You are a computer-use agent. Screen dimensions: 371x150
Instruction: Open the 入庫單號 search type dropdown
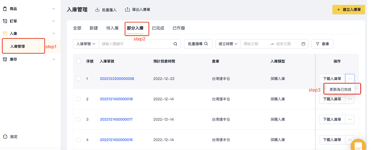[x=86, y=44]
